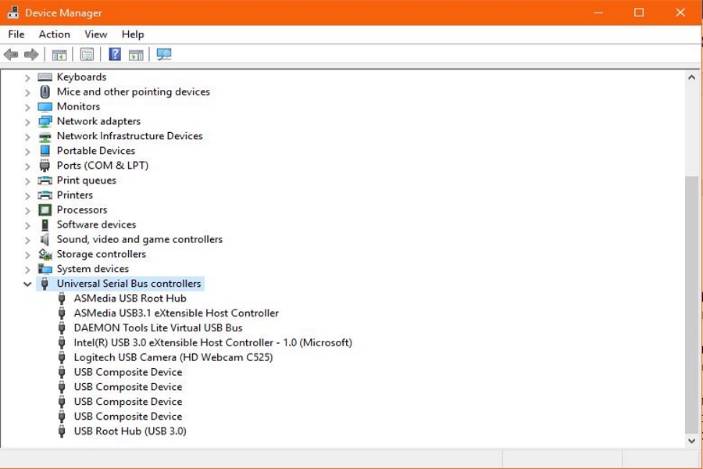Select the ASMedia USB3.1 eXtensible Host Controller

[x=174, y=313]
